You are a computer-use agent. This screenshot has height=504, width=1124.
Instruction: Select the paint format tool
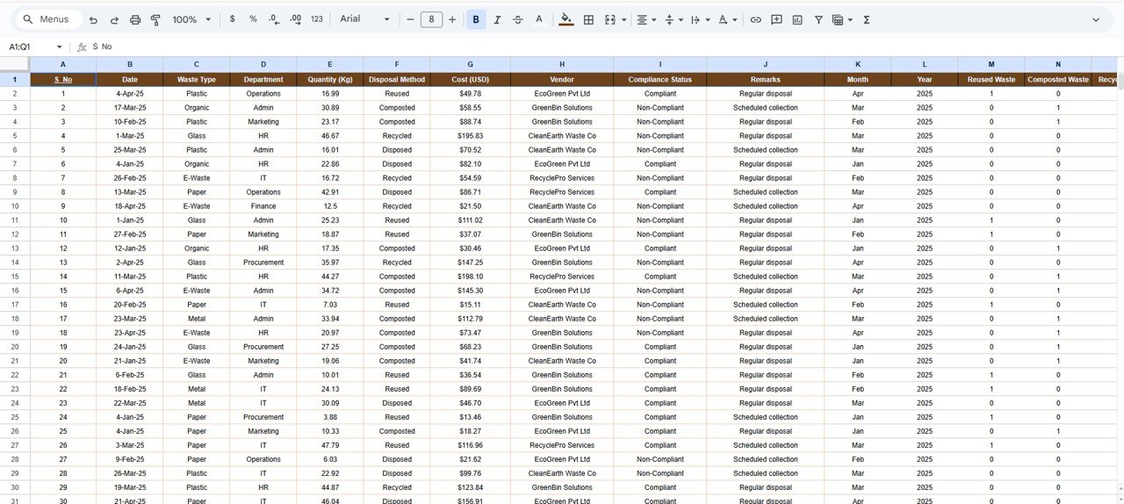click(155, 19)
